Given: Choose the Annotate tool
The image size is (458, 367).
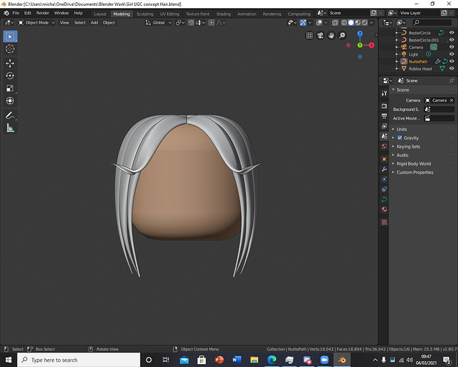Looking at the screenshot, I should pos(10,115).
